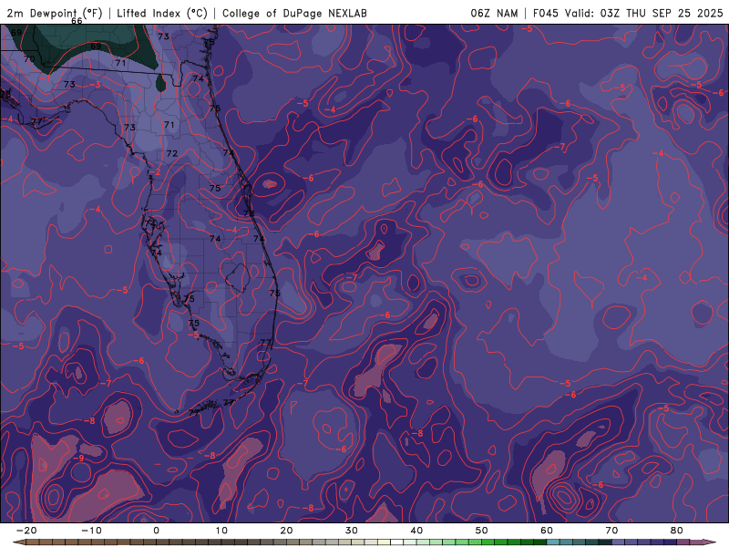The height and width of the screenshot is (547, 729).
Task: Click the 'F045' forecast hour text
Action: pos(545,13)
